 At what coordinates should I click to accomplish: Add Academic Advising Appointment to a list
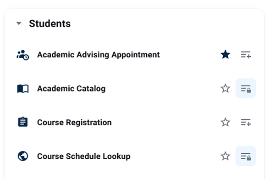tap(246, 55)
